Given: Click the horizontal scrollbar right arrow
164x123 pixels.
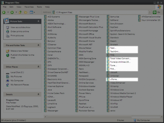Looking at the screenshot, I should (x=162, y=116).
